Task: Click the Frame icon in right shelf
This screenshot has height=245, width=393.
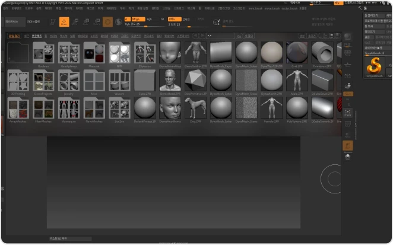Action: pyautogui.click(x=348, y=113)
